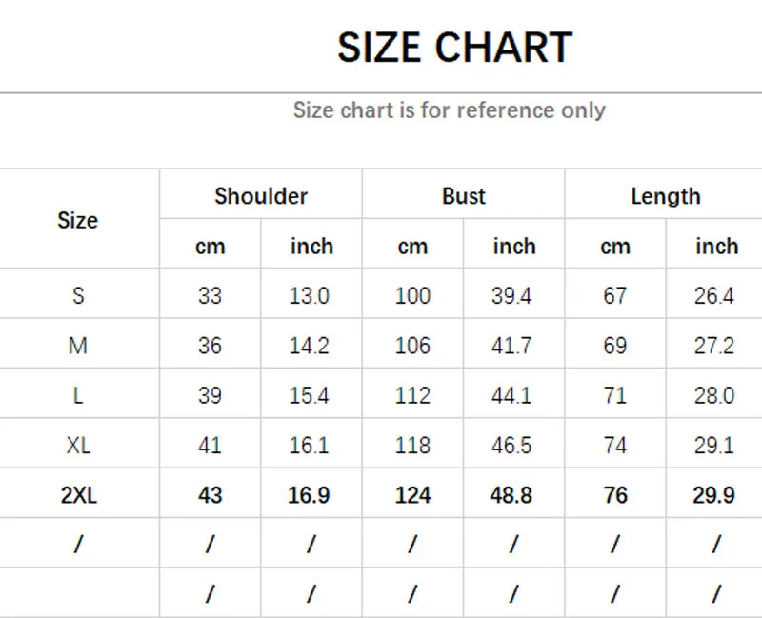762x618 pixels.
Task: Click the Size header cell
Action: [78, 221]
